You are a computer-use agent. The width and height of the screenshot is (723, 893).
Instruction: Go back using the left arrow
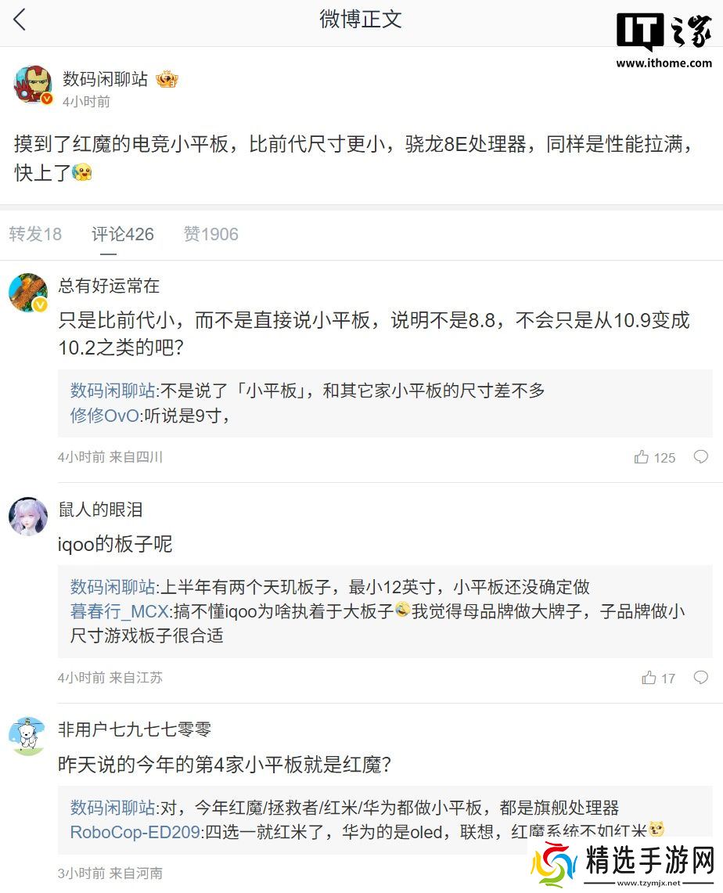point(20,20)
